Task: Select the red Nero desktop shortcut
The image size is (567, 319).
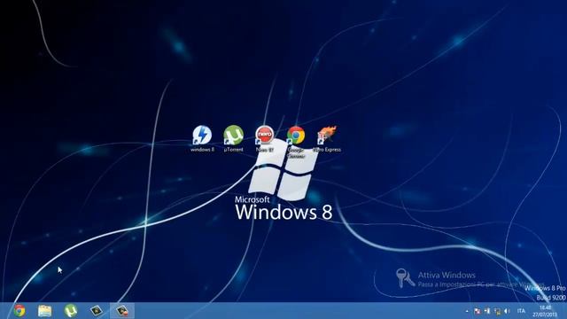Action: [x=265, y=138]
